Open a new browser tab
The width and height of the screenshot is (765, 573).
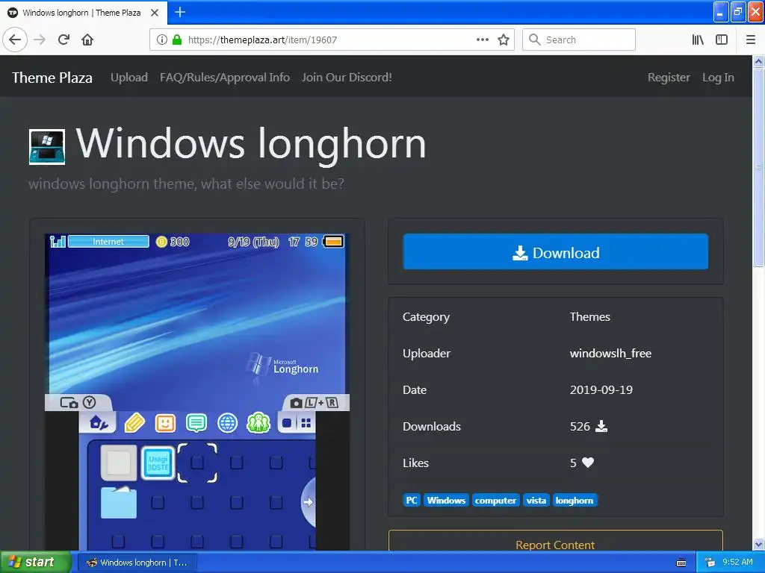pos(180,12)
